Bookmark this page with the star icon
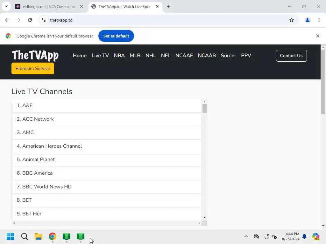 tap(292, 20)
